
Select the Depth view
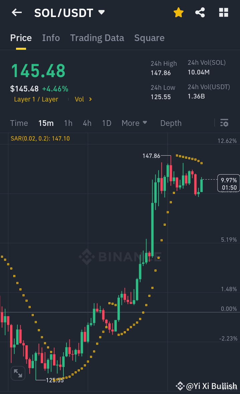pyautogui.click(x=171, y=123)
